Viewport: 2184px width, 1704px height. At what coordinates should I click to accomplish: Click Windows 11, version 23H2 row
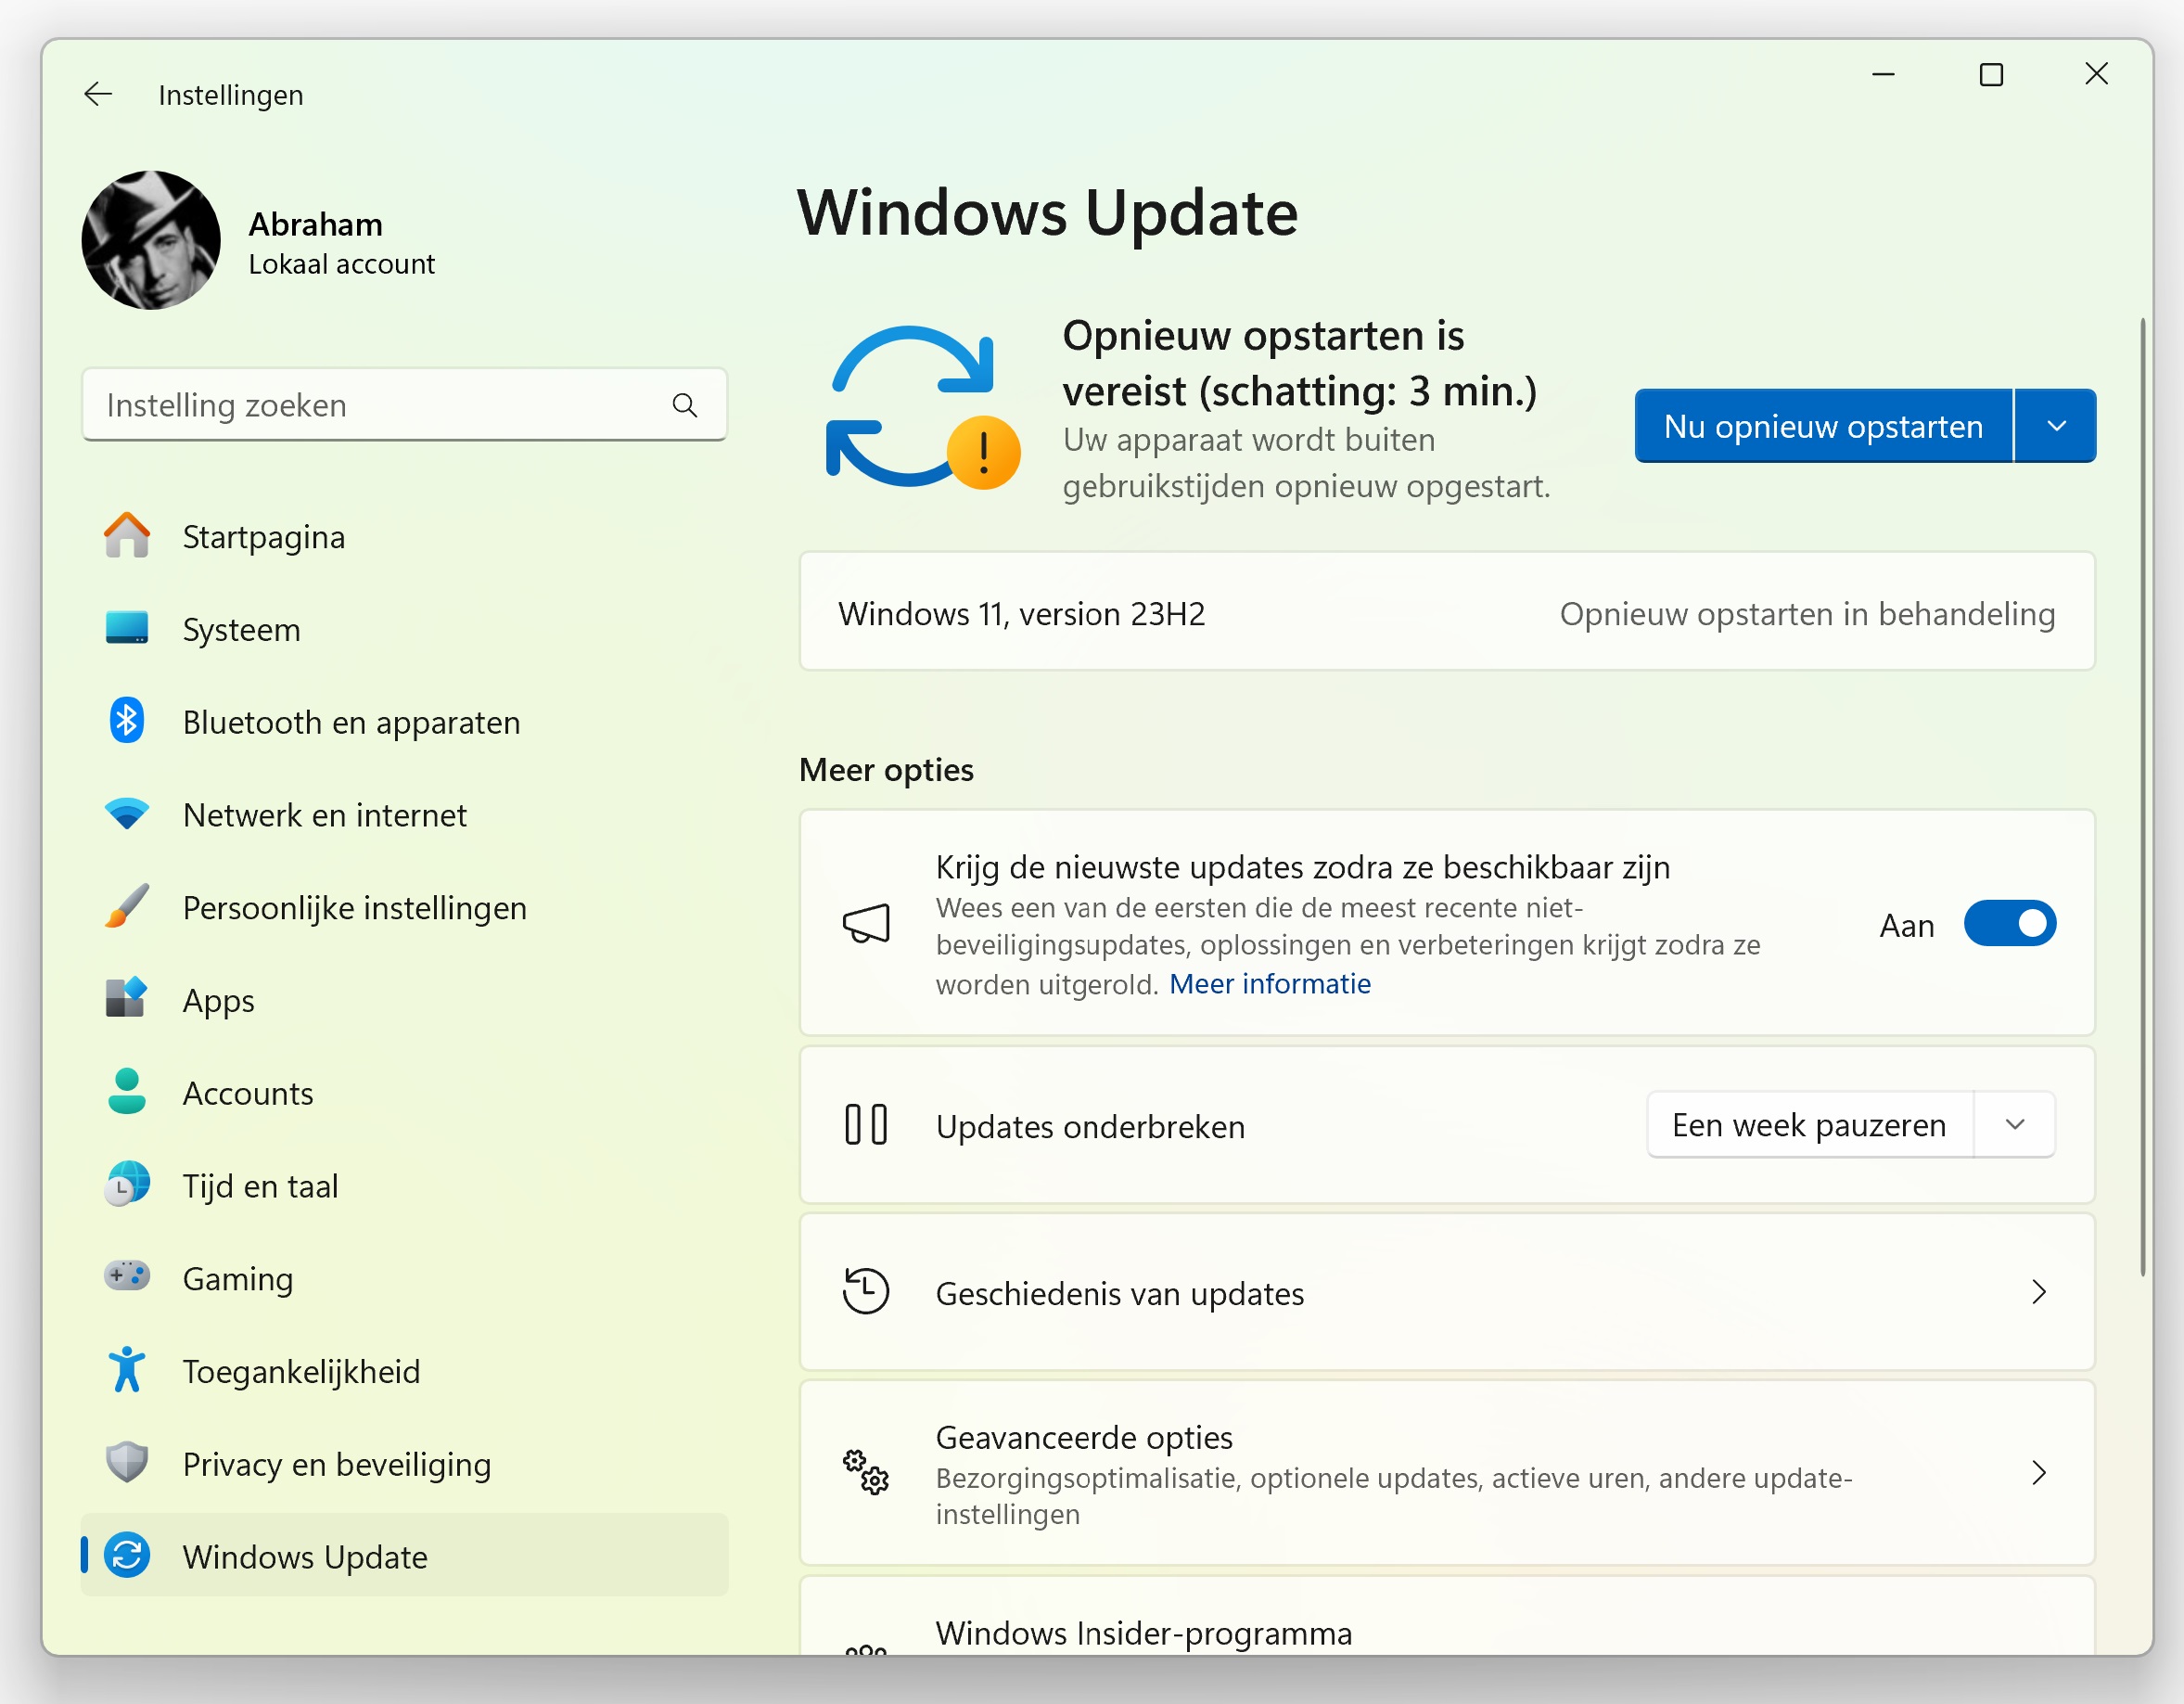[x=1447, y=612]
